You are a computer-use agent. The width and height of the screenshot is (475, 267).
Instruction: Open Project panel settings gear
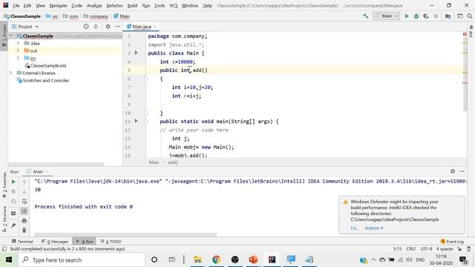tap(108, 27)
